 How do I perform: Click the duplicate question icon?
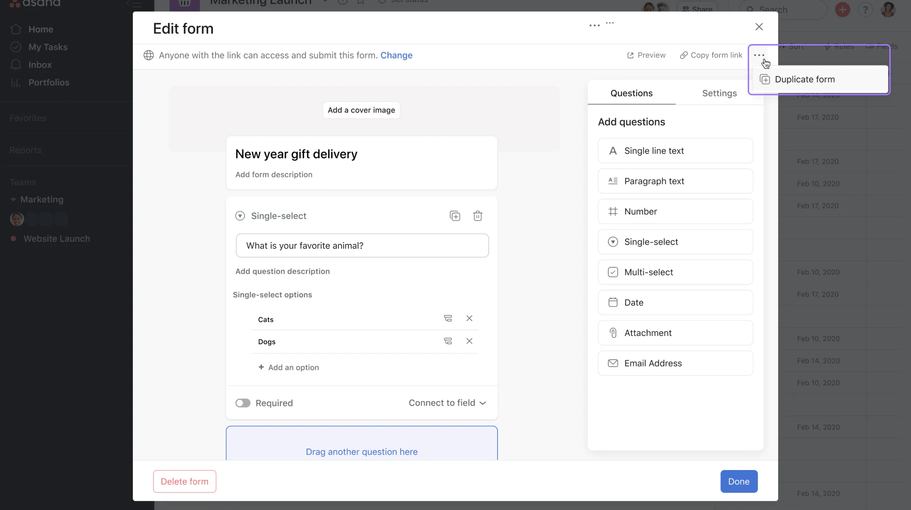[x=455, y=215]
